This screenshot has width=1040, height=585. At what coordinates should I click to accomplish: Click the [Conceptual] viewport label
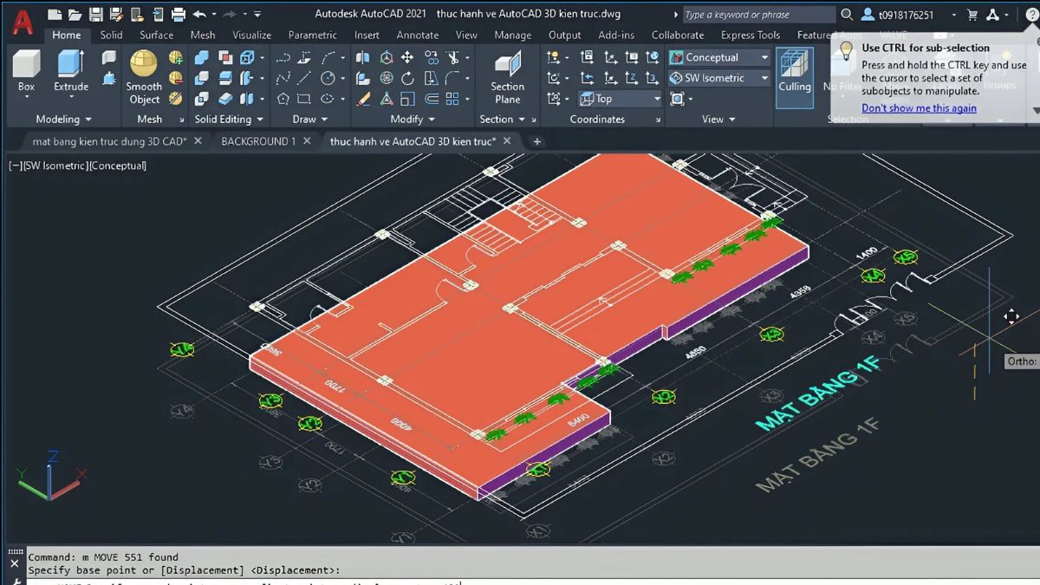(x=117, y=166)
